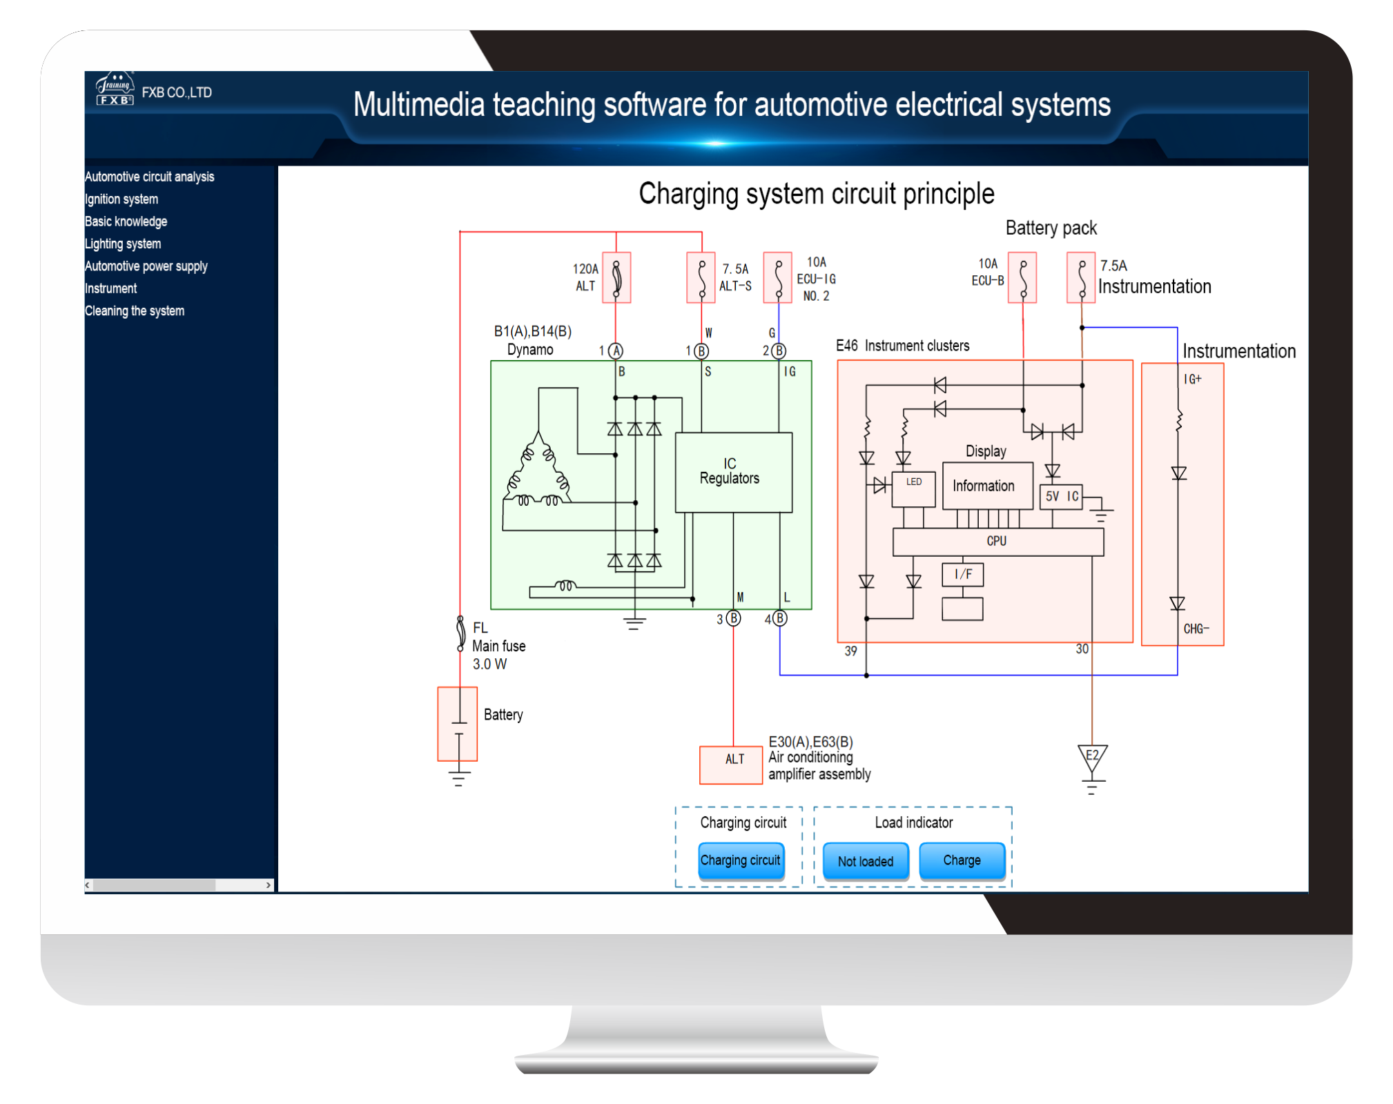The height and width of the screenshot is (1104, 1393).
Task: Select Ignition system in sidebar
Action: (x=121, y=199)
